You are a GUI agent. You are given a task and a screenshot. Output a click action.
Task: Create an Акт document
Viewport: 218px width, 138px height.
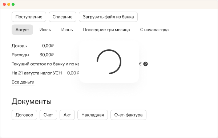point(67,115)
